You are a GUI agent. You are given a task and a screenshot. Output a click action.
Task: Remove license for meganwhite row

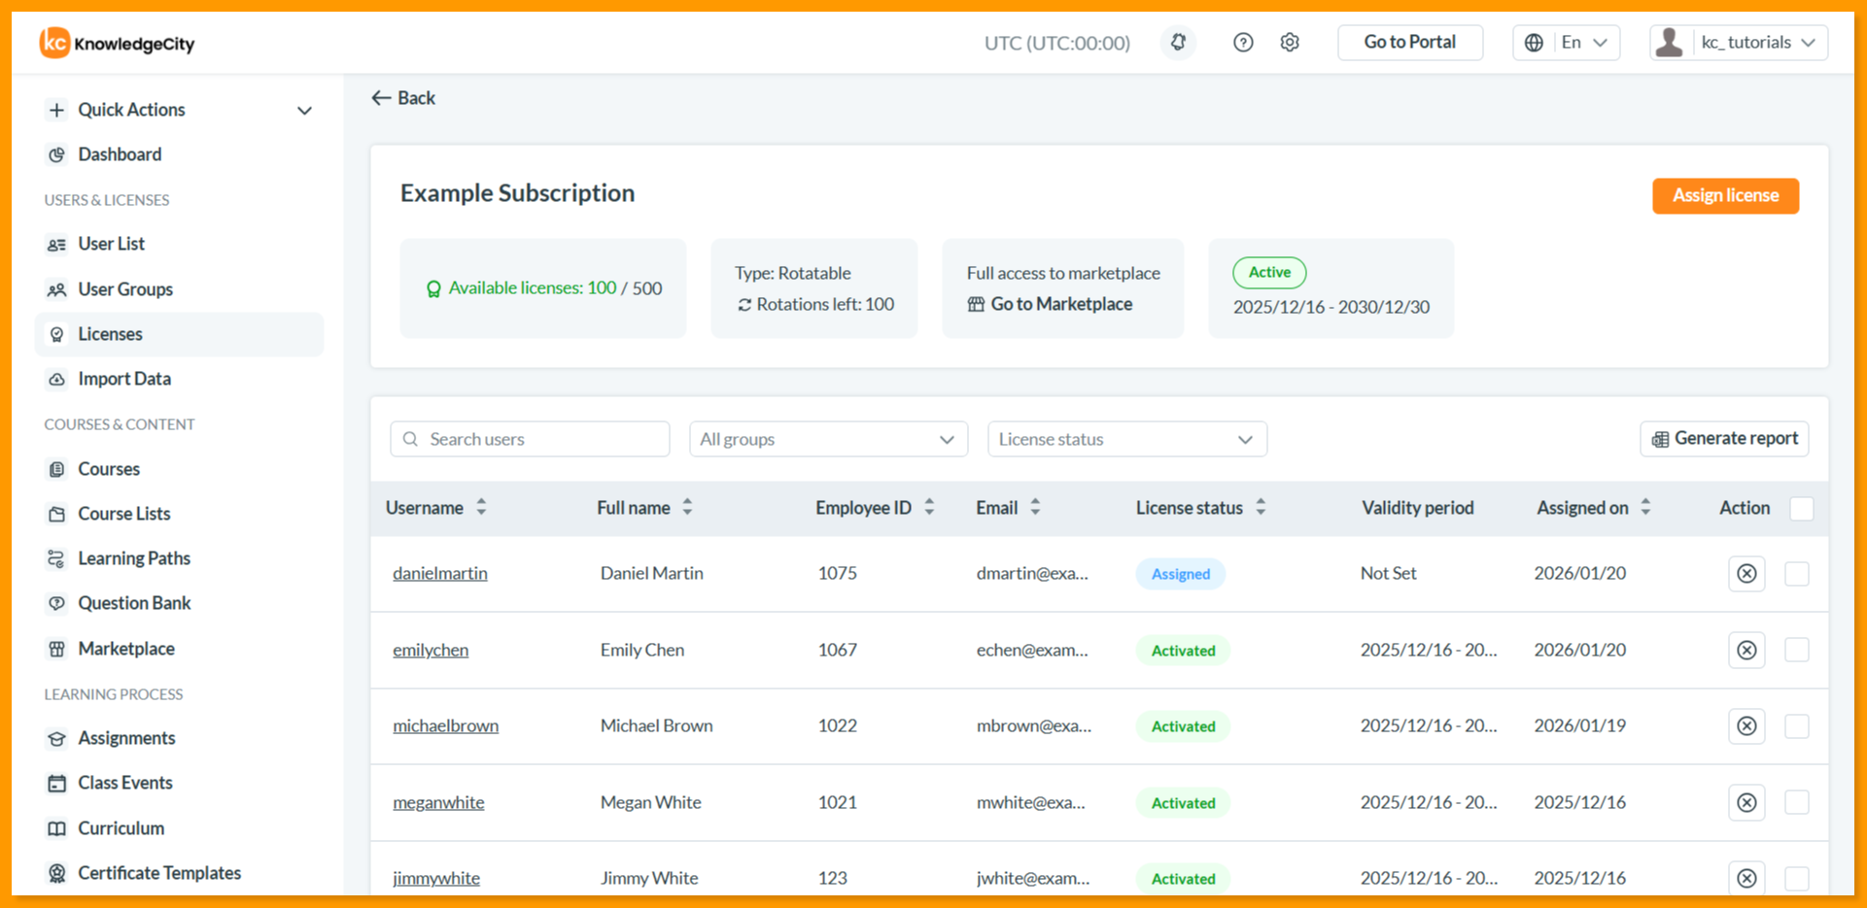[x=1746, y=802]
